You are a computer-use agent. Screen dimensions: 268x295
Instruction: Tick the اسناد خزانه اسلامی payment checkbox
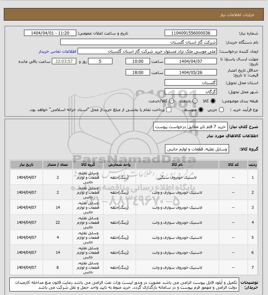169,110
